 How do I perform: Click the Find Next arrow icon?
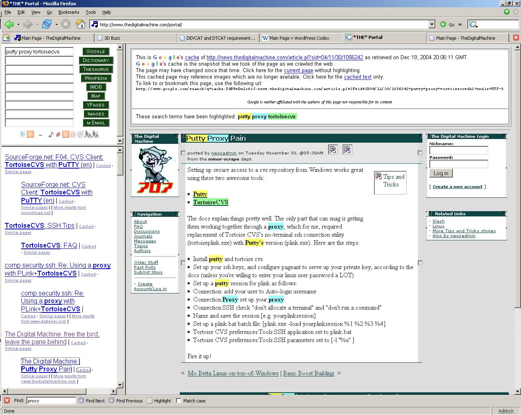[81, 400]
